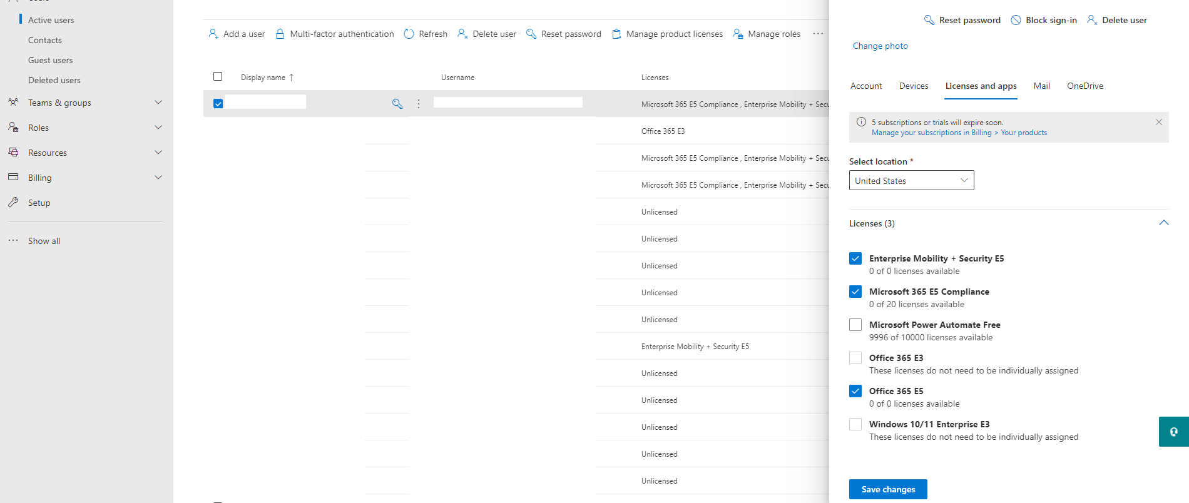Viewport: 1189px width, 503px height.
Task: Check Windows 10/11 Enterprise E3 license
Action: click(x=855, y=424)
